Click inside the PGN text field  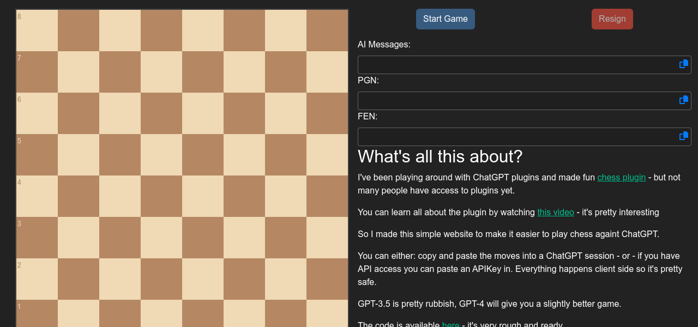tap(515, 101)
